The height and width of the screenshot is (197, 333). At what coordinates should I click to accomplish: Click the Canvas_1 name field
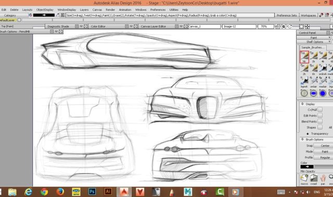tap(204, 26)
